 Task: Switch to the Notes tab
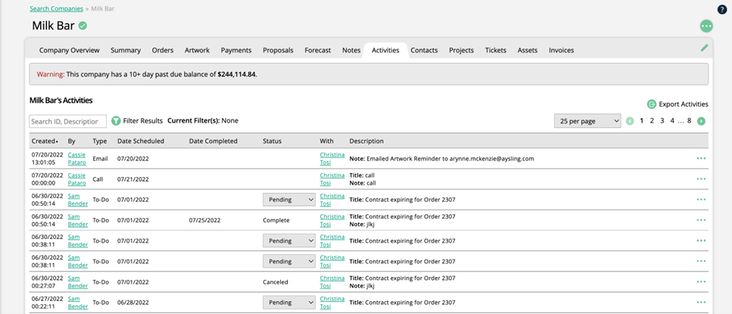click(x=351, y=51)
